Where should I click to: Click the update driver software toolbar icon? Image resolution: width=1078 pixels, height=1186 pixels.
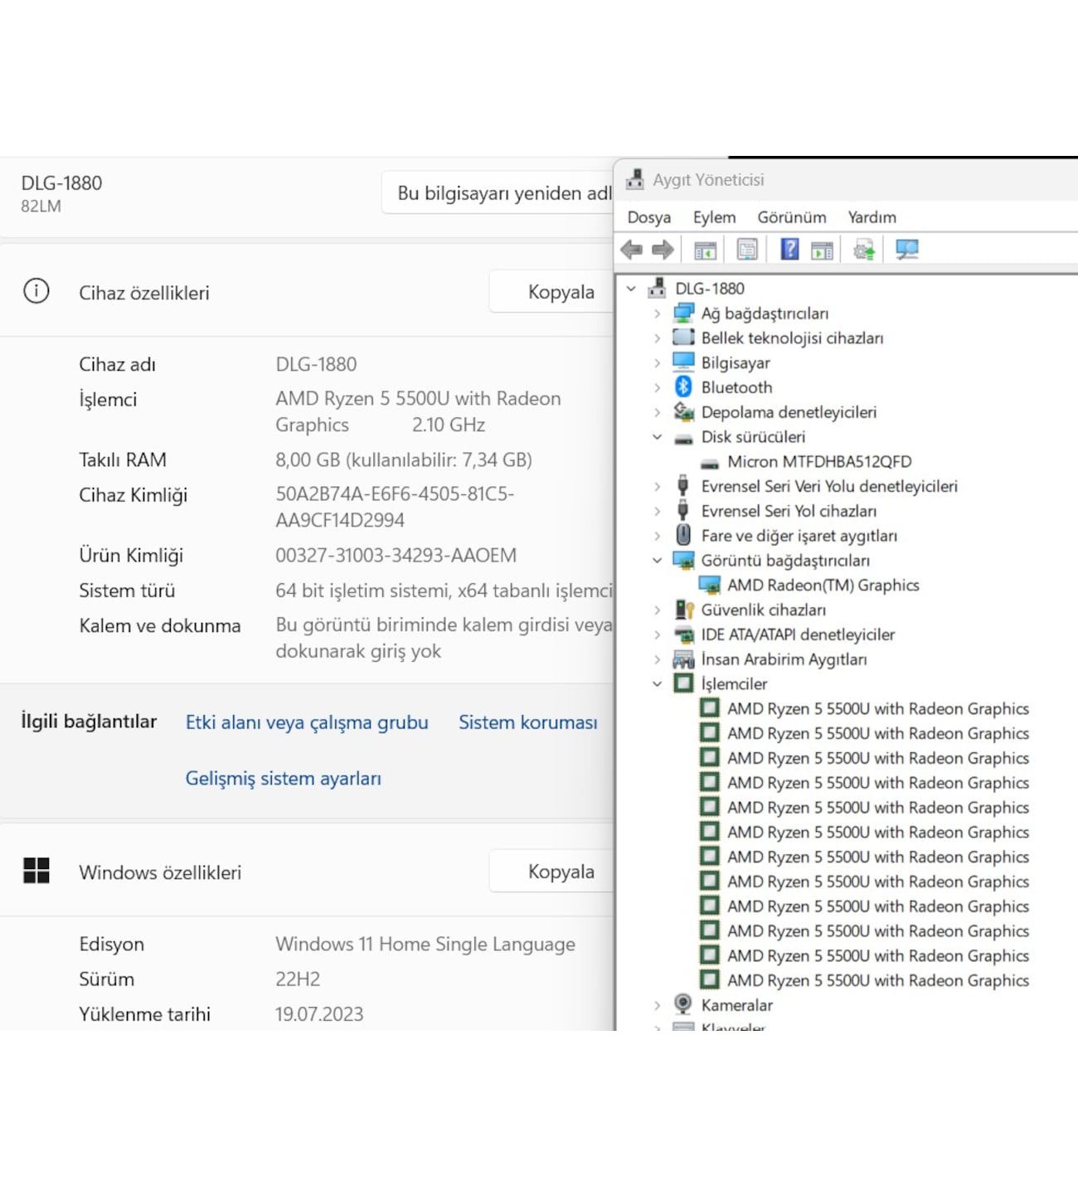(864, 250)
